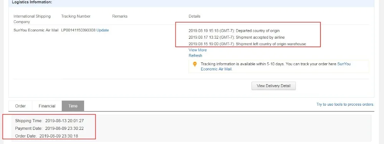This screenshot has height=144, width=384.
Task: Switch to the Order tab
Action: 20,106
